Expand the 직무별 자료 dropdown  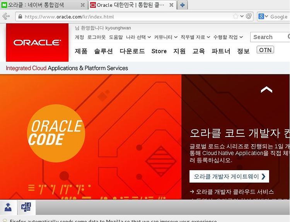[x=195, y=37]
